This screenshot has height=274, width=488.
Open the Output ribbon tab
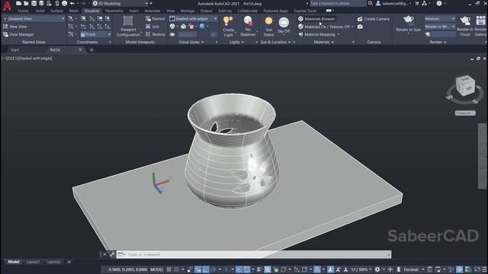pyautogui.click(x=206, y=11)
